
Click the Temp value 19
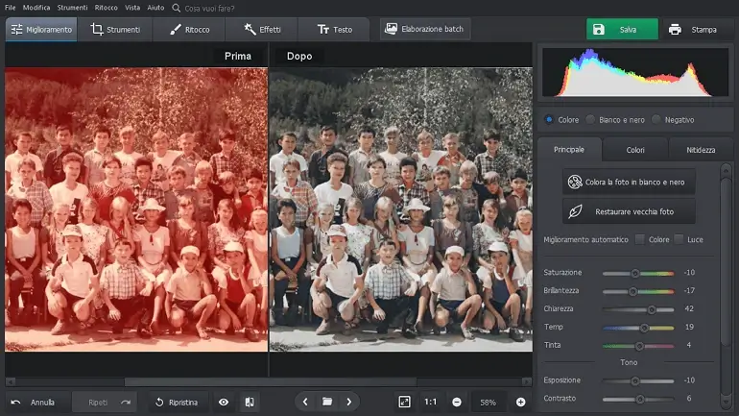tap(689, 327)
